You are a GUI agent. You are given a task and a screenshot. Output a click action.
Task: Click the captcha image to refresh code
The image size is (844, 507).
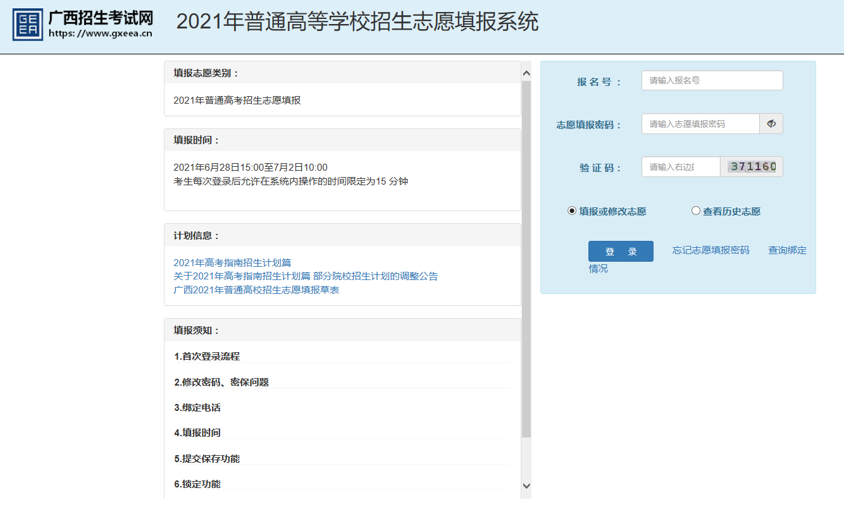click(x=751, y=166)
